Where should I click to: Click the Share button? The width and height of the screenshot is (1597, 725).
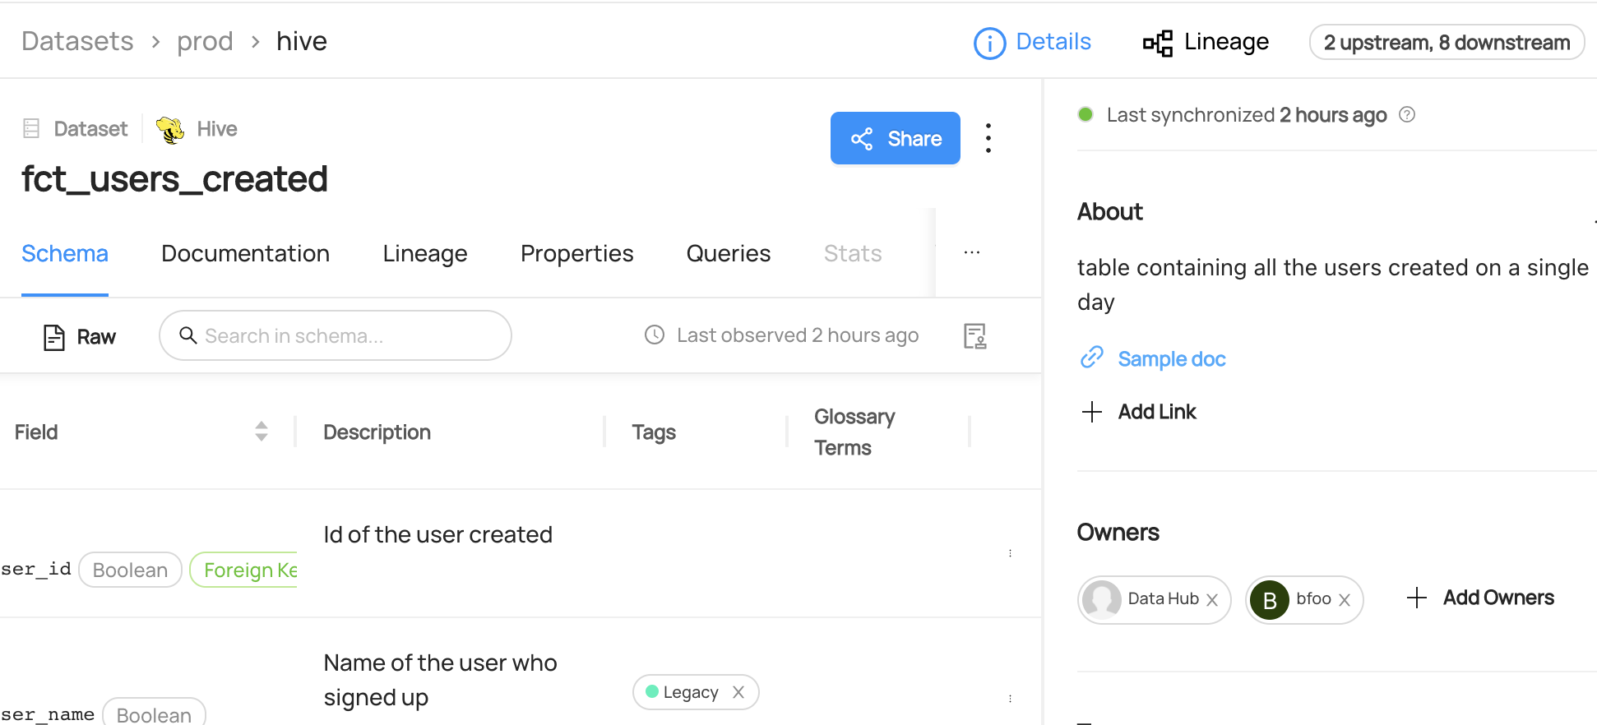tap(895, 139)
